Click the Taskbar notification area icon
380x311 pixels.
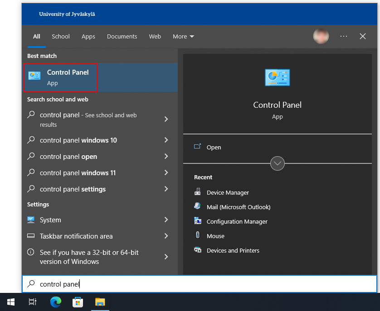(31, 236)
